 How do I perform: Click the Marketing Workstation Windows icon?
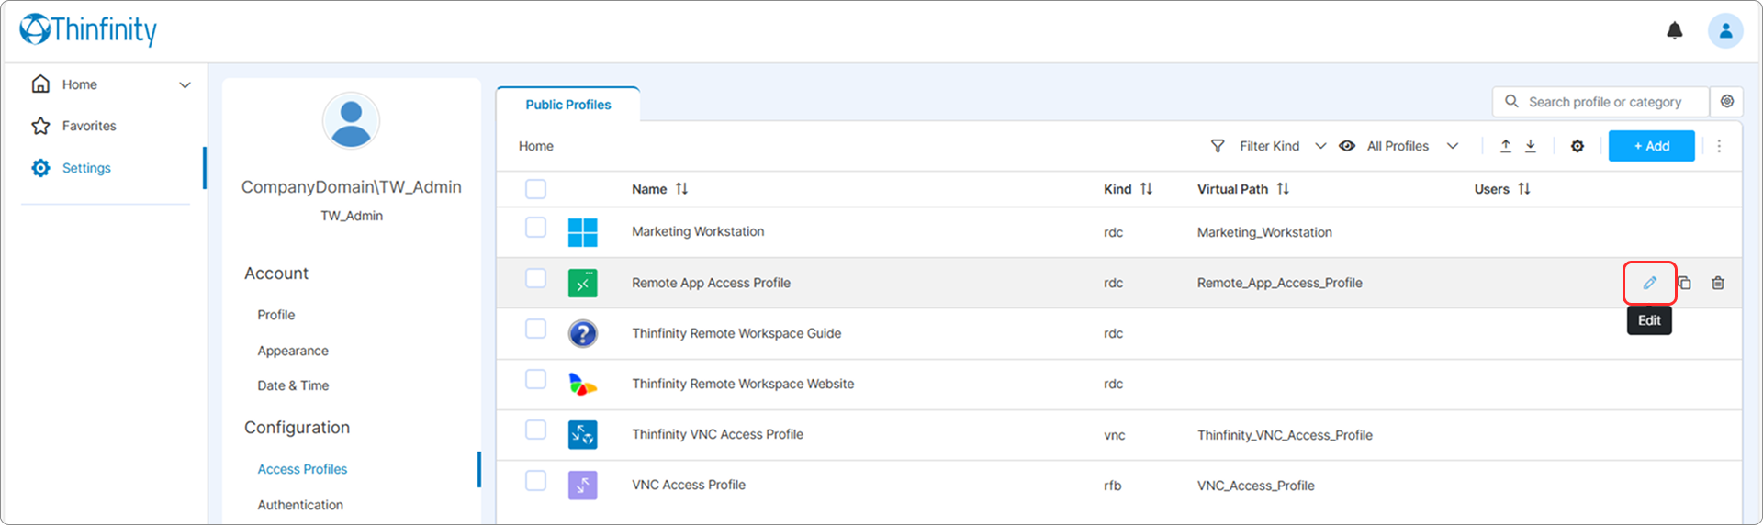coord(583,232)
